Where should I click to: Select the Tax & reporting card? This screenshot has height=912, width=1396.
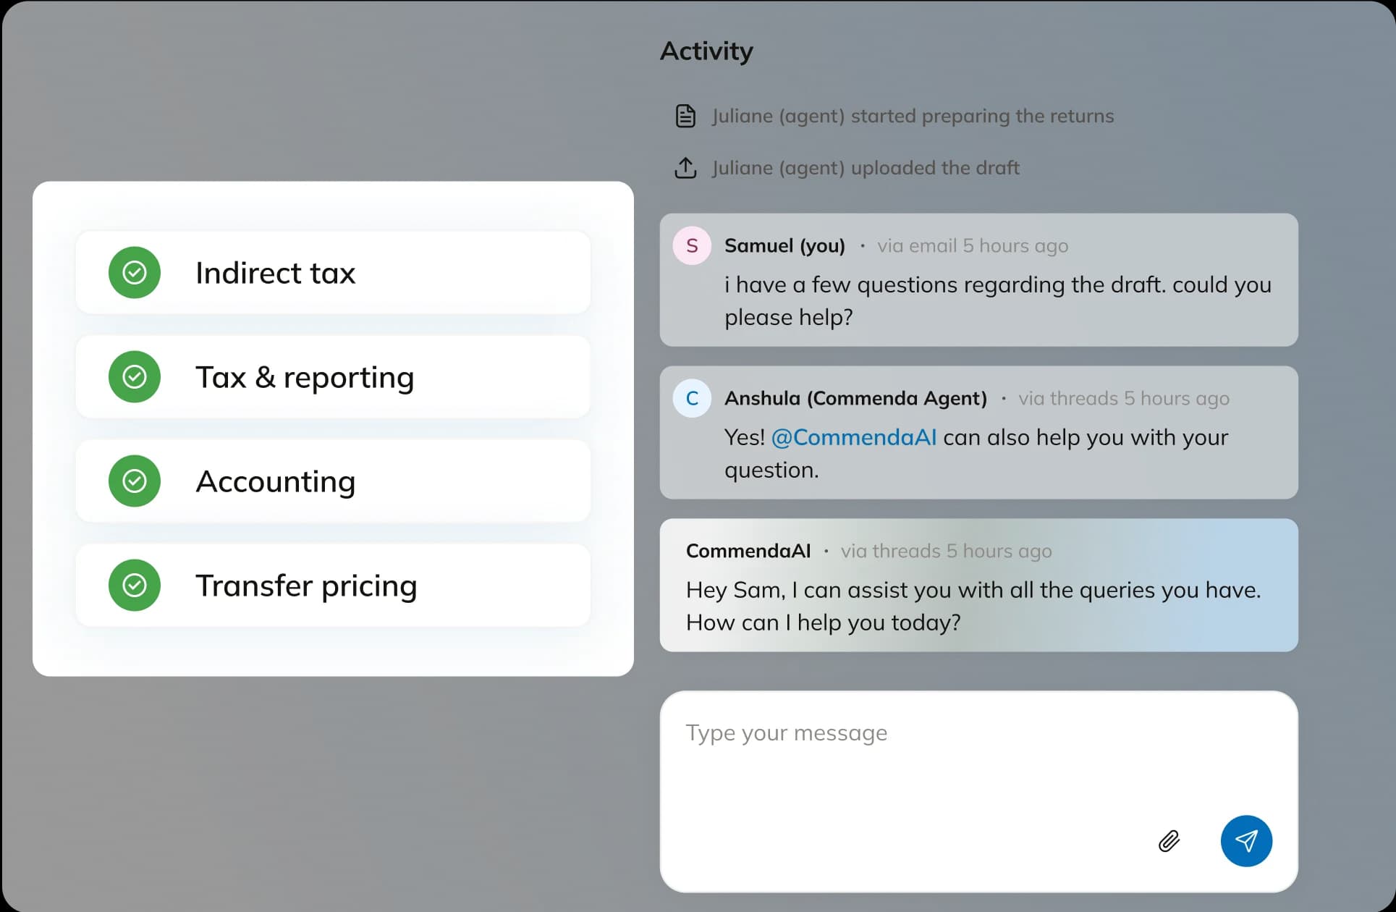[333, 377]
